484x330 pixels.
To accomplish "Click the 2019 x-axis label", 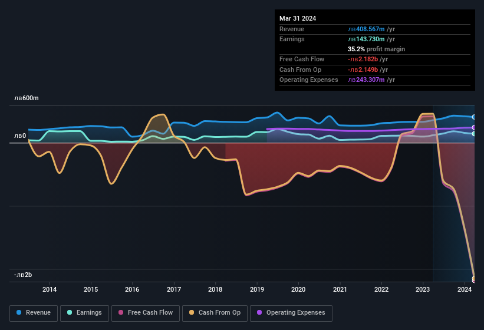I will (x=257, y=289).
